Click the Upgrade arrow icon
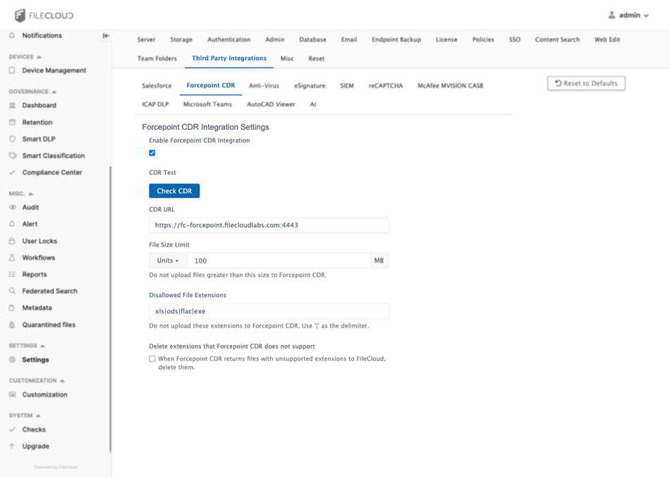 click(x=12, y=446)
